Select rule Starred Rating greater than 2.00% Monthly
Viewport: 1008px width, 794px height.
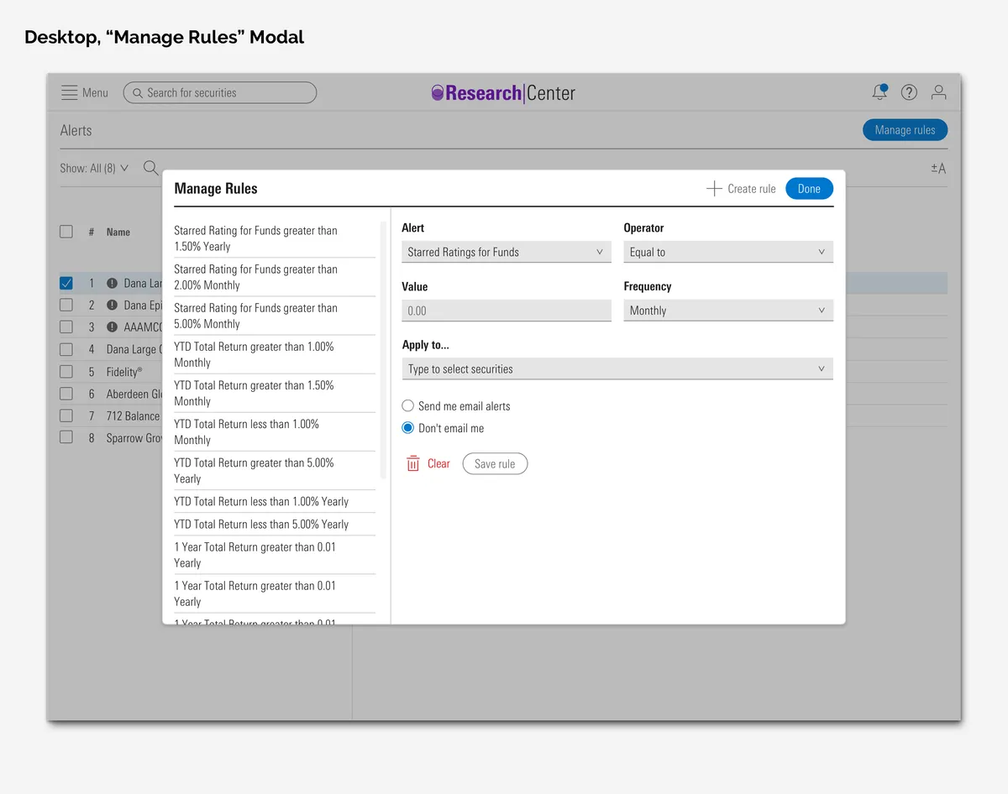(x=275, y=277)
